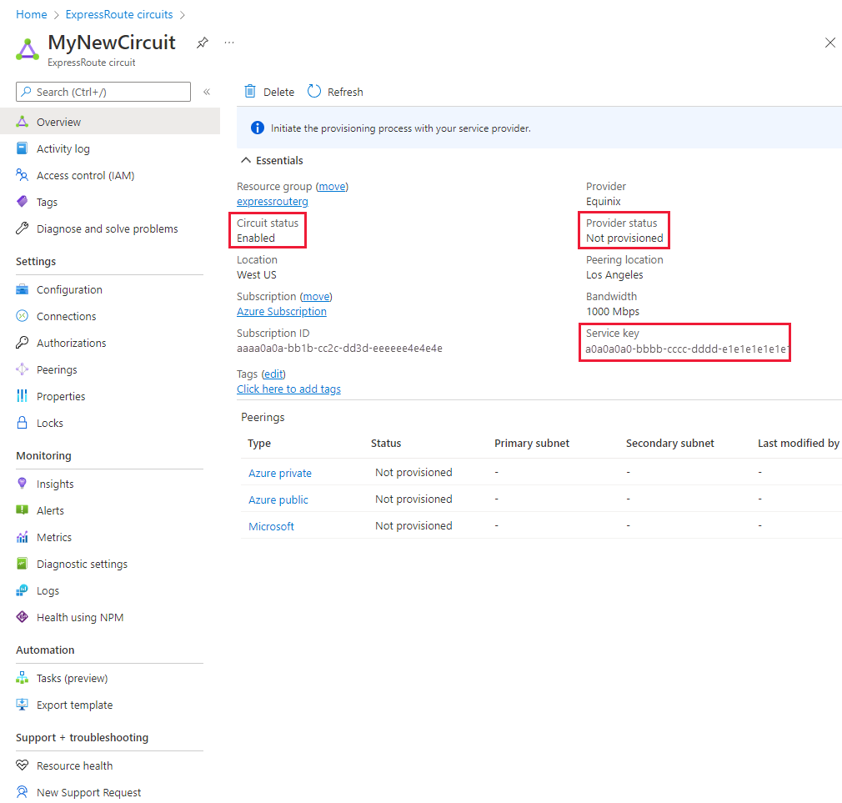Click the Search (Ctrl+/) input field
The width and height of the screenshot is (842, 803).
103,92
